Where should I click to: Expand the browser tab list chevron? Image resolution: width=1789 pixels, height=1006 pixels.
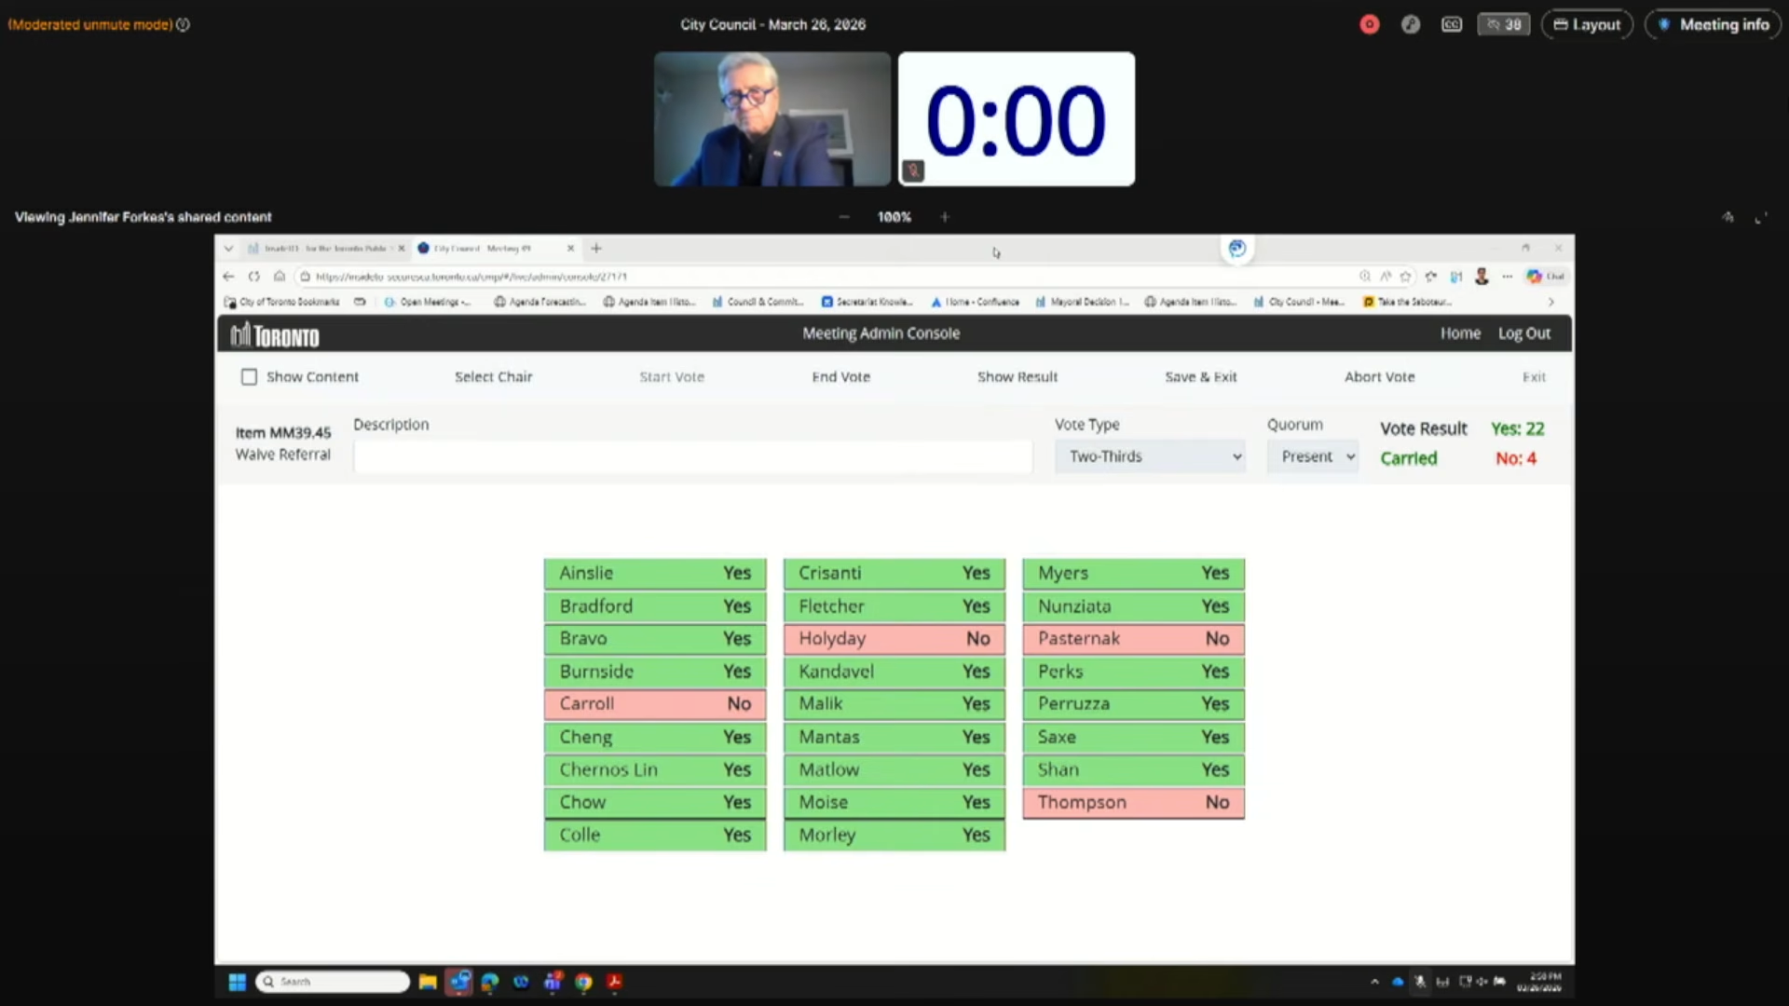click(228, 249)
